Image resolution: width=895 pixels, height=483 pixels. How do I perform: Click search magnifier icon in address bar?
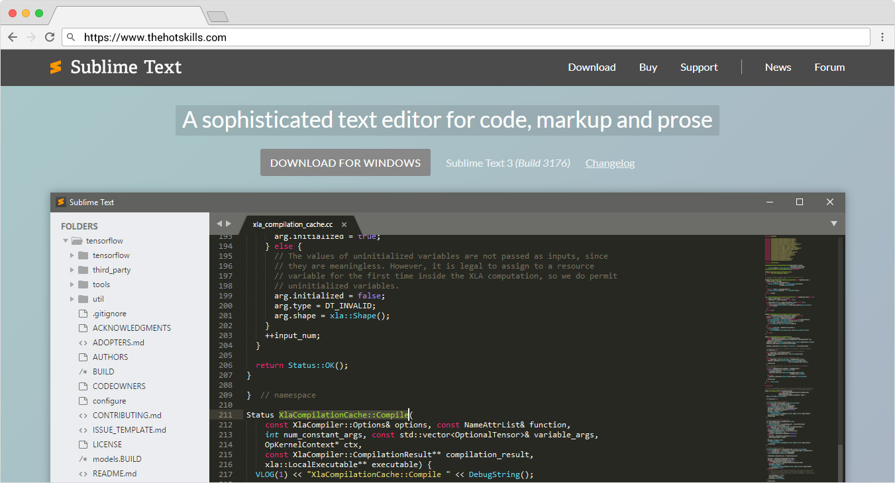(72, 38)
